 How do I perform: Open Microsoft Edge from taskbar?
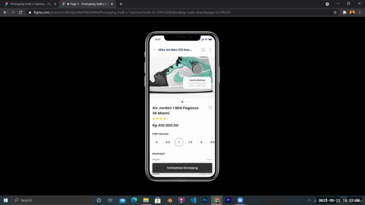pyautogui.click(x=134, y=200)
